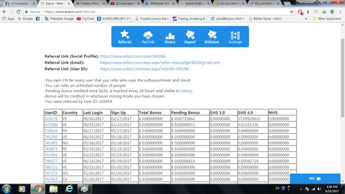
Task: Open the blue chat widget
Action: (315, 178)
